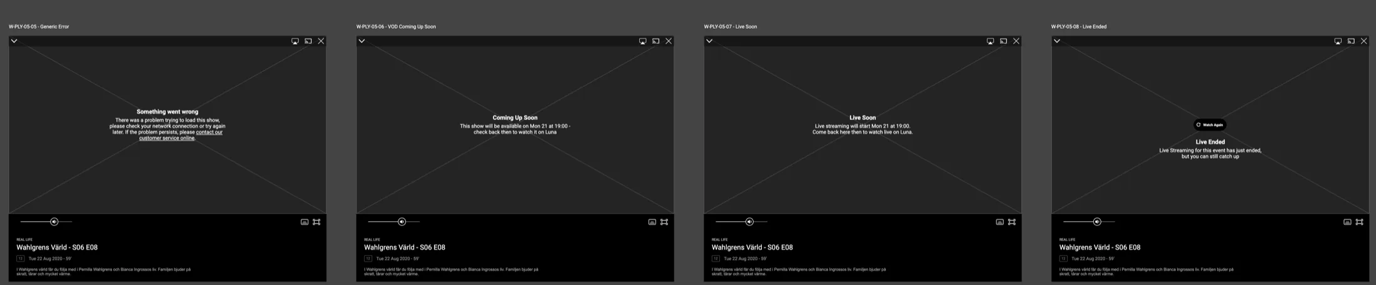Click Wahlgrens Värld title in Live Ended frame
This screenshot has height=285, width=1376.
coord(1100,247)
